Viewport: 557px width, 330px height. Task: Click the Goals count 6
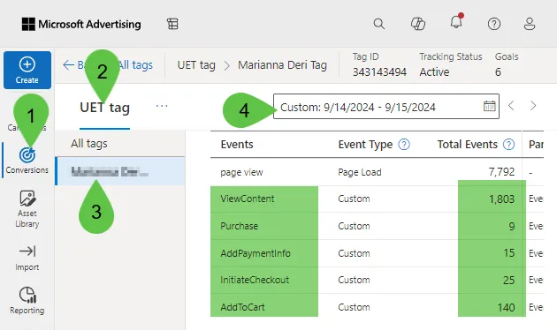point(498,72)
